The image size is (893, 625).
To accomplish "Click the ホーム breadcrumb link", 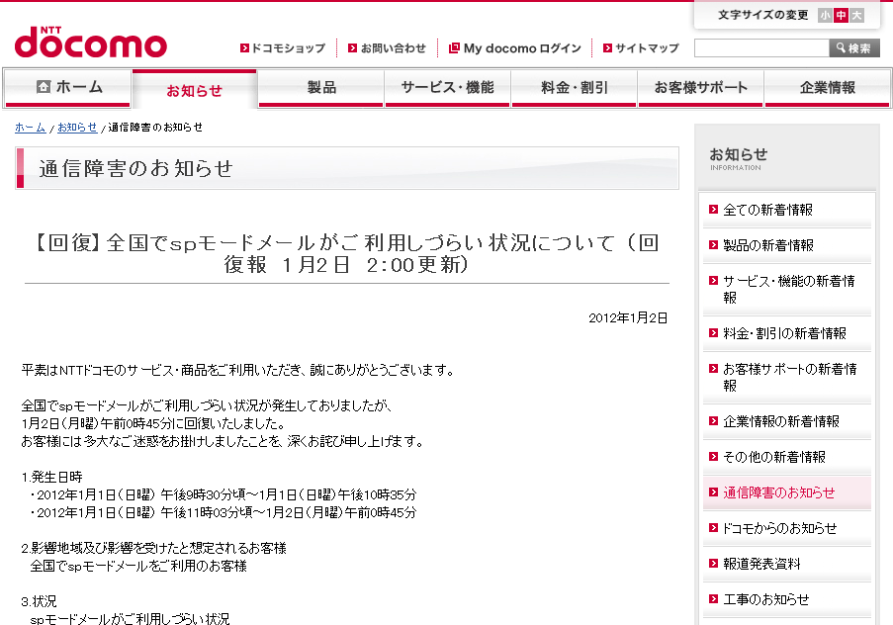I will pos(31,127).
